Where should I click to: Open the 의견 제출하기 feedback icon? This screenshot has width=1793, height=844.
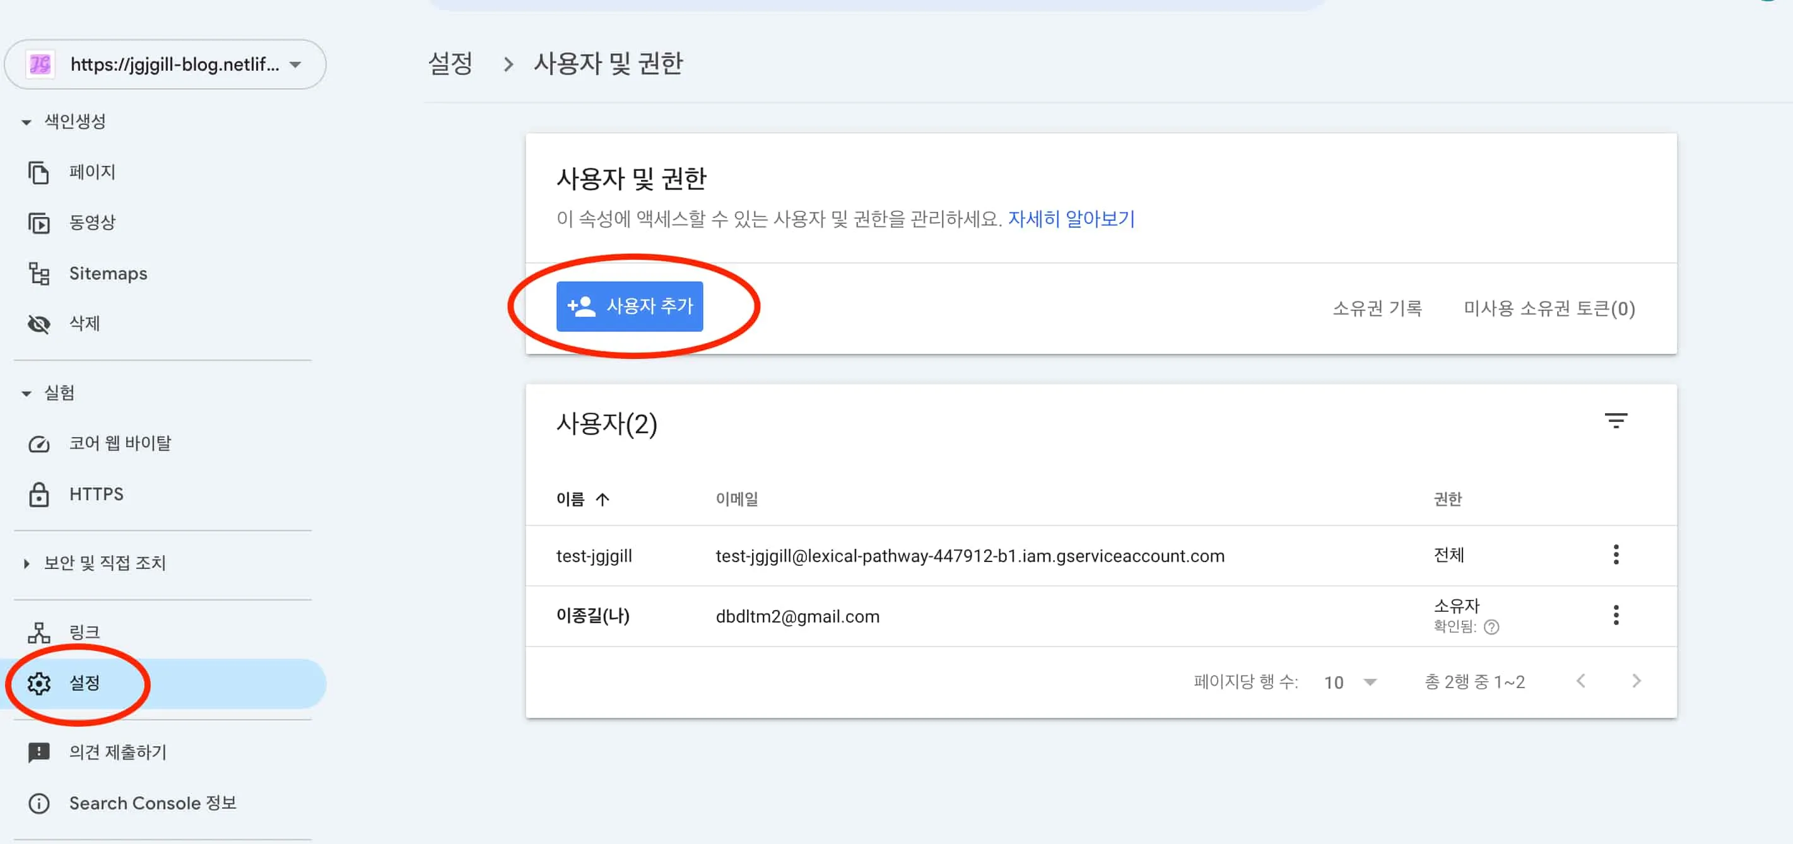40,751
